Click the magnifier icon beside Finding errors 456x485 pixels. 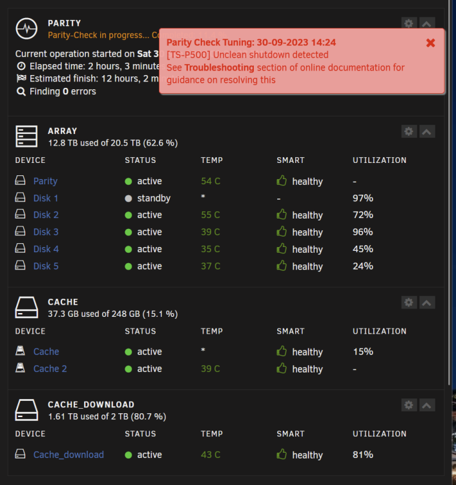coord(21,91)
